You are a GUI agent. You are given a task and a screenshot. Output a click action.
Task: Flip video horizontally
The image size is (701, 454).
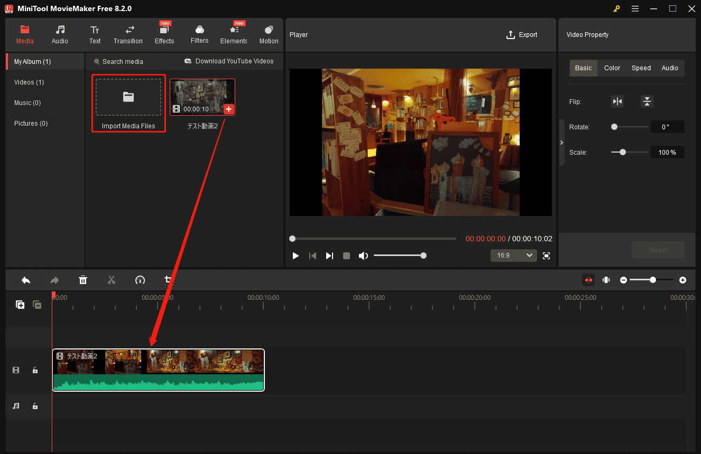pyautogui.click(x=617, y=101)
